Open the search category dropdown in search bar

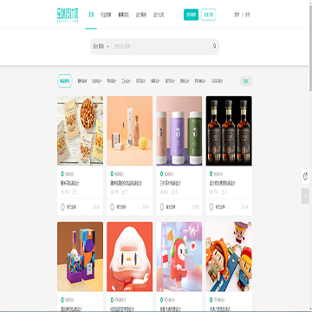(x=101, y=46)
